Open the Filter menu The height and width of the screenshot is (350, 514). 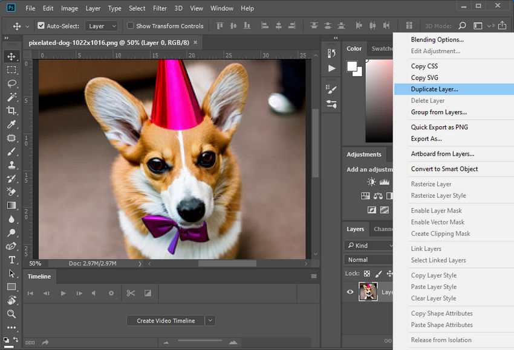tap(160, 8)
